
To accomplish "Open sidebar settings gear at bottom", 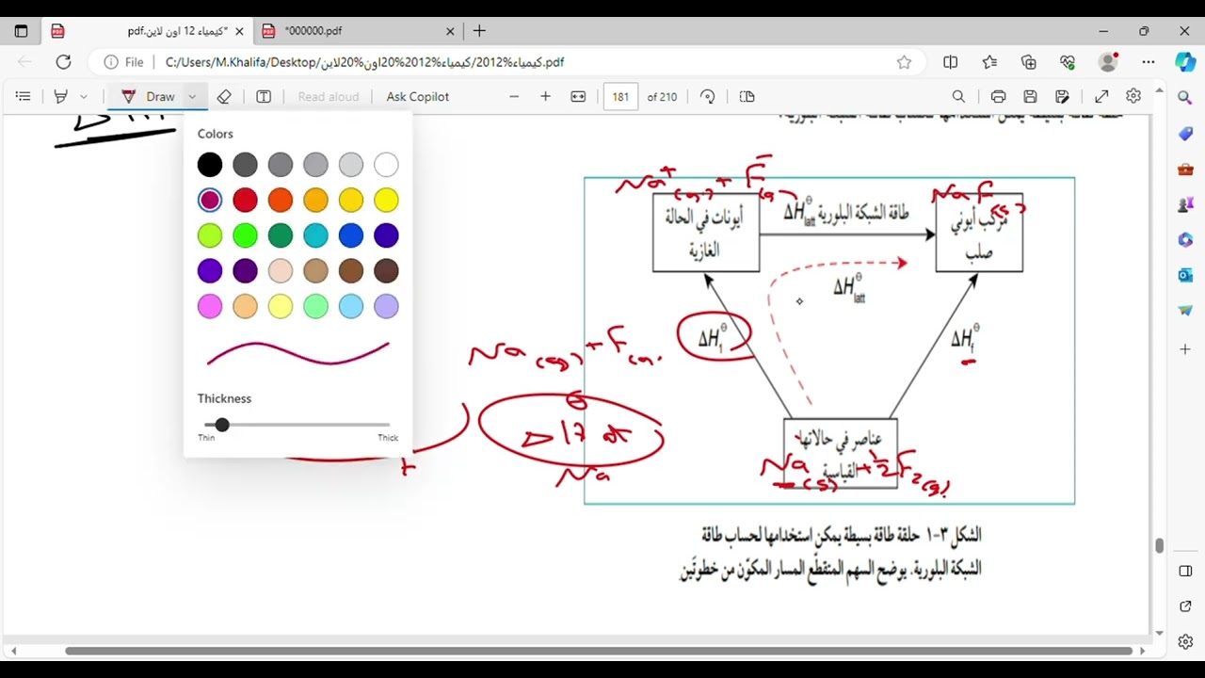I will 1185,642.
